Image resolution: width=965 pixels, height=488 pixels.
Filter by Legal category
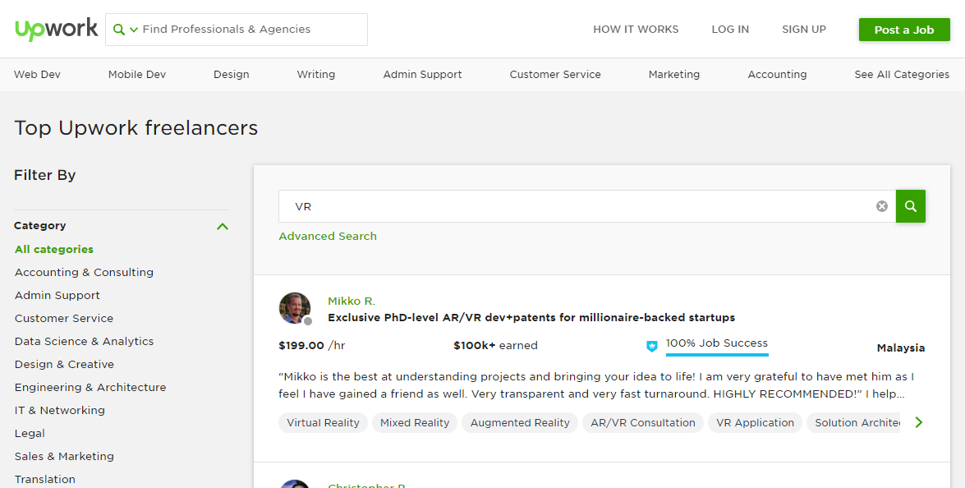coord(30,433)
